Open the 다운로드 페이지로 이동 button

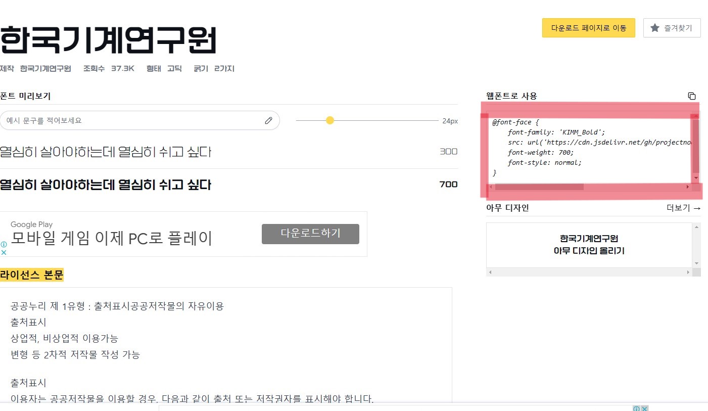click(589, 28)
